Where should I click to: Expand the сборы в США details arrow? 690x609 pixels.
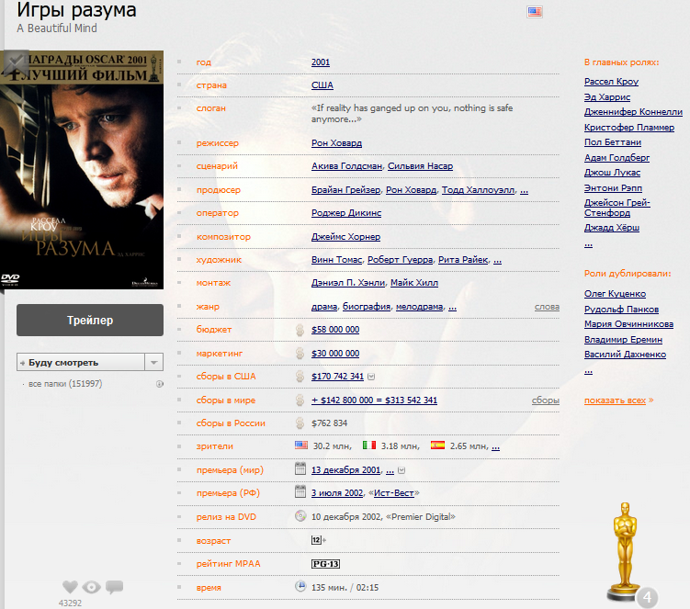click(371, 377)
